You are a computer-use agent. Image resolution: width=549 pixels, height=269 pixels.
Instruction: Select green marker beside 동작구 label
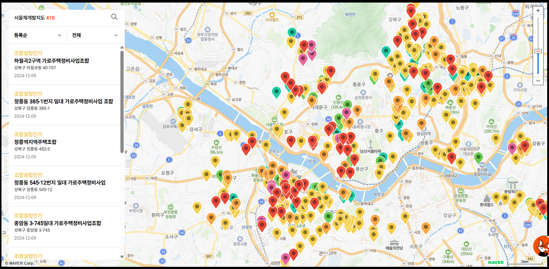[329, 217]
